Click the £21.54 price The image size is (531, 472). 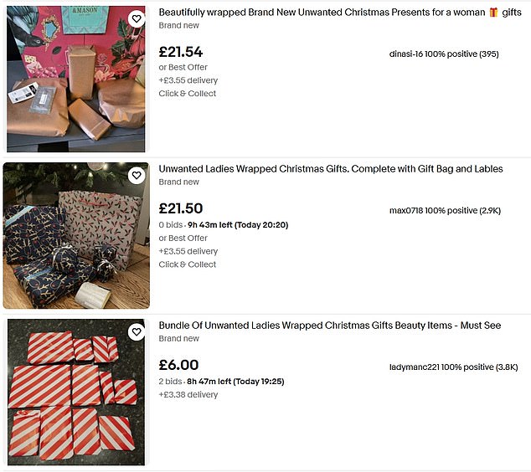[181, 52]
